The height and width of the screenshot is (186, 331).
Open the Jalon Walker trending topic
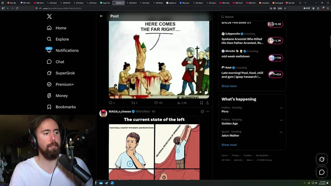click(230, 136)
